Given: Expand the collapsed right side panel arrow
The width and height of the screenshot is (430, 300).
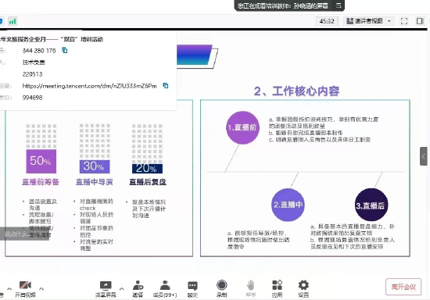Looking at the screenshot, I should point(423,156).
